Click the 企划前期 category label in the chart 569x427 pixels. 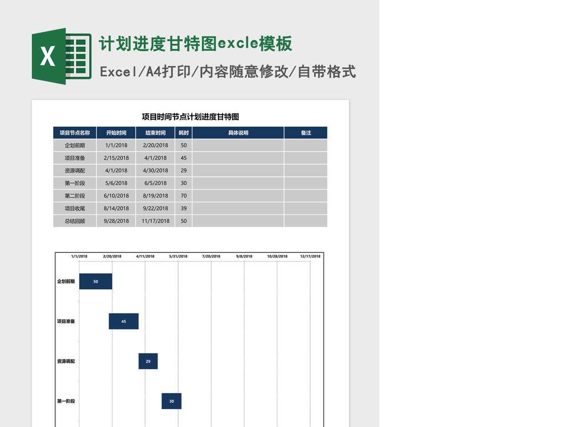click(66, 281)
